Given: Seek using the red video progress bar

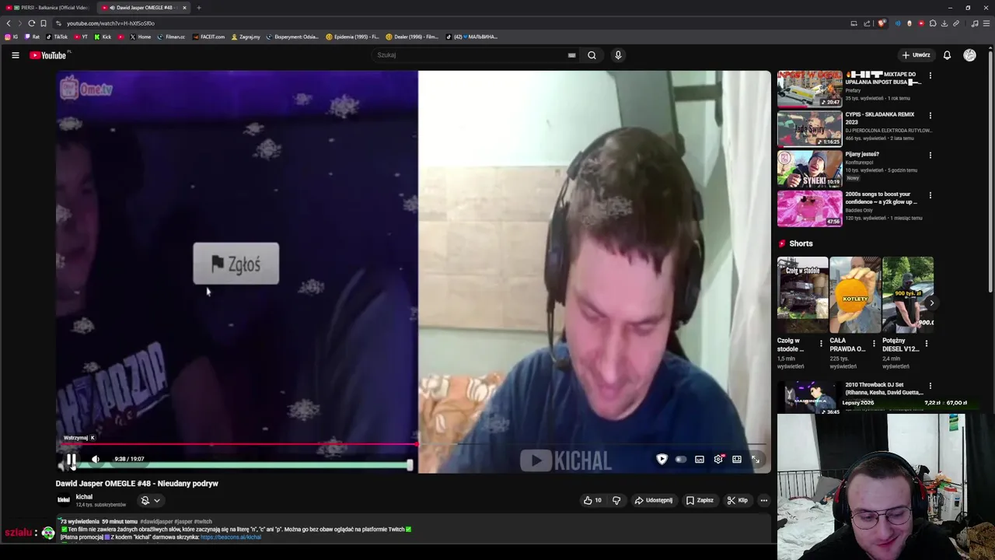Looking at the screenshot, I should pyautogui.click(x=414, y=445).
